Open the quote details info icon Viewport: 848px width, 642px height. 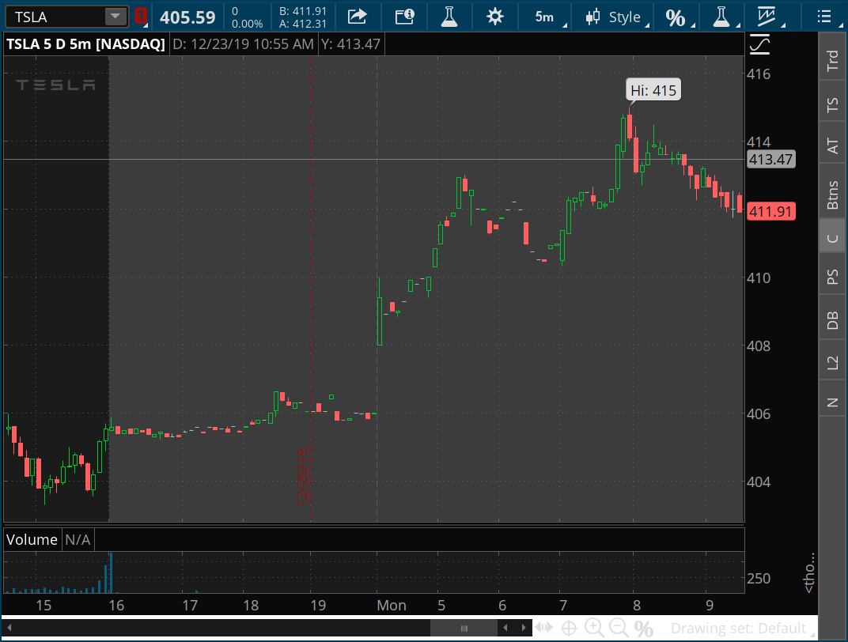404,17
